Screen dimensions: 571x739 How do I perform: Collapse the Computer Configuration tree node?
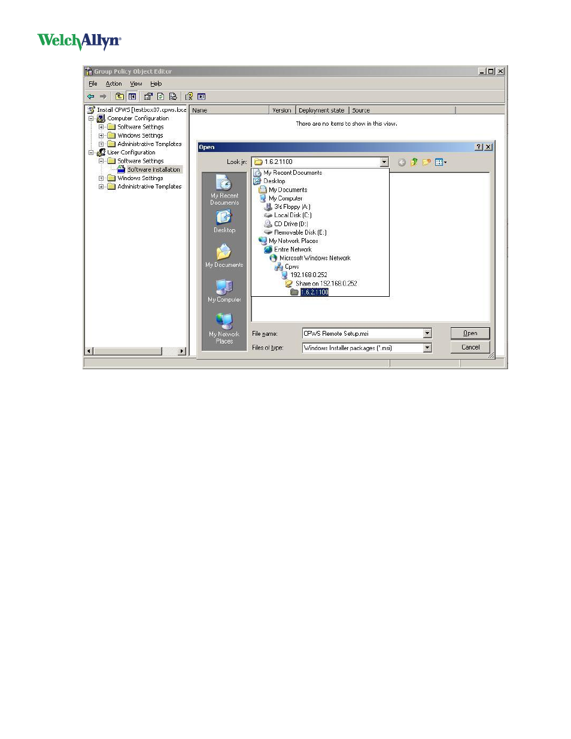pyautogui.click(x=91, y=118)
